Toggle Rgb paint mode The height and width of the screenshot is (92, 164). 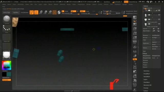coord(73,11)
